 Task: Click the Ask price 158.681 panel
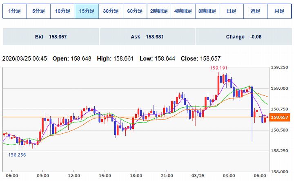147,37
